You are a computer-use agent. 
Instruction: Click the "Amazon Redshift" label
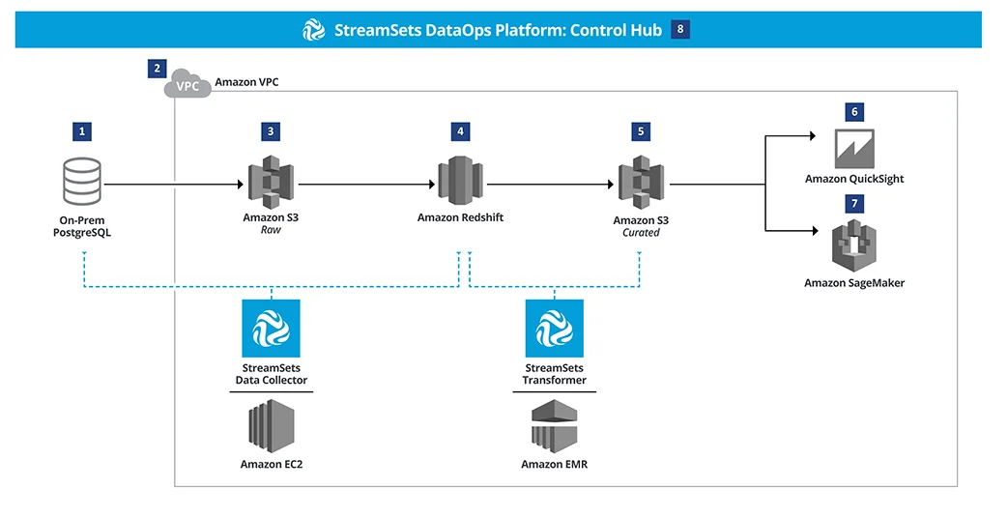[x=460, y=217]
